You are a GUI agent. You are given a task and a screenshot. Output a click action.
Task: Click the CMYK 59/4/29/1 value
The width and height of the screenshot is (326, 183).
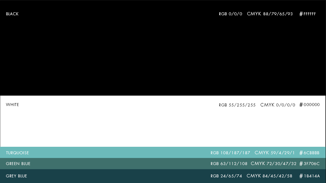(x=275, y=153)
